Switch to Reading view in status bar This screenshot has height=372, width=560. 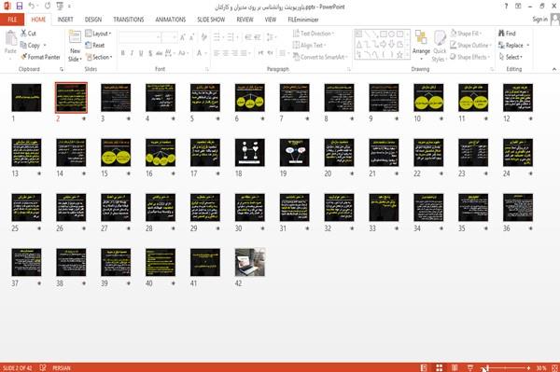click(x=455, y=367)
